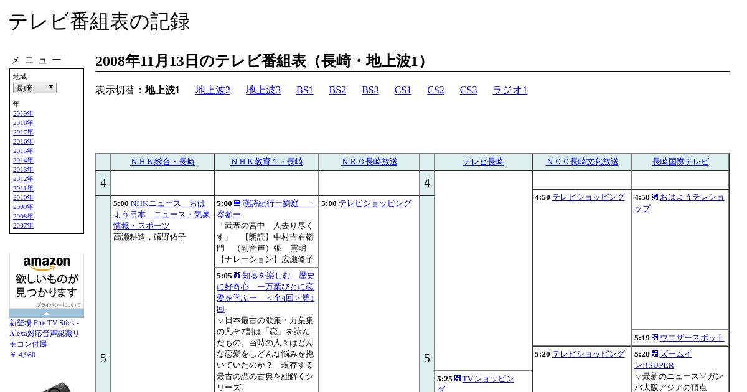Open ズームイン!!SUPER program link
Viewport: 747px width, 392px height.
664,360
